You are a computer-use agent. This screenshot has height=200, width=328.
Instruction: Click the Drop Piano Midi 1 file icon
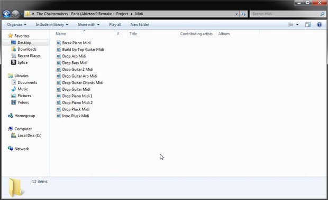click(59, 96)
